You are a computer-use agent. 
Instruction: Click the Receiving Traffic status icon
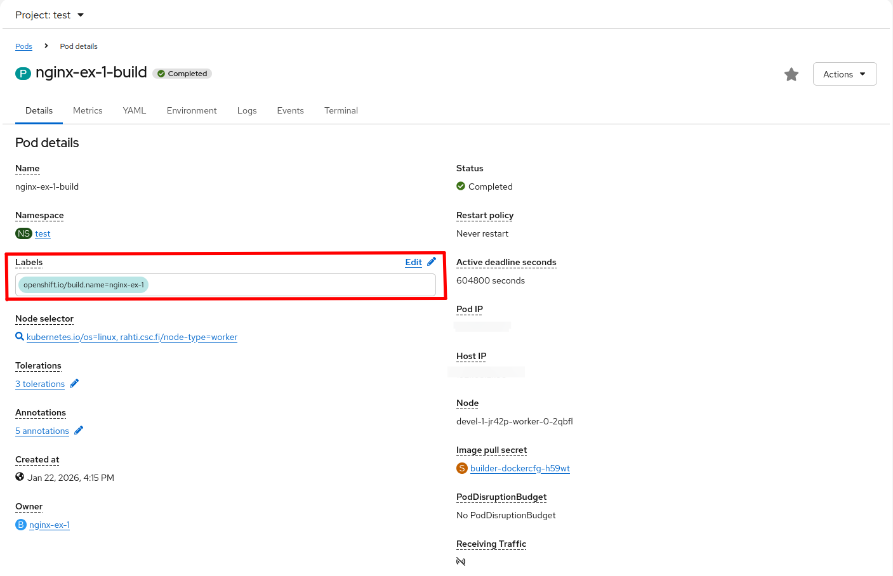point(461,561)
